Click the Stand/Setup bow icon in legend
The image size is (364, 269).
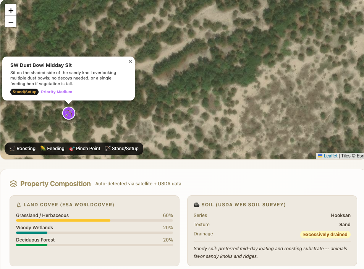pos(108,148)
